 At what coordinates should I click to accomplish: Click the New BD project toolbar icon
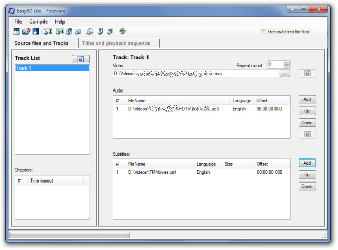[x=16, y=31]
